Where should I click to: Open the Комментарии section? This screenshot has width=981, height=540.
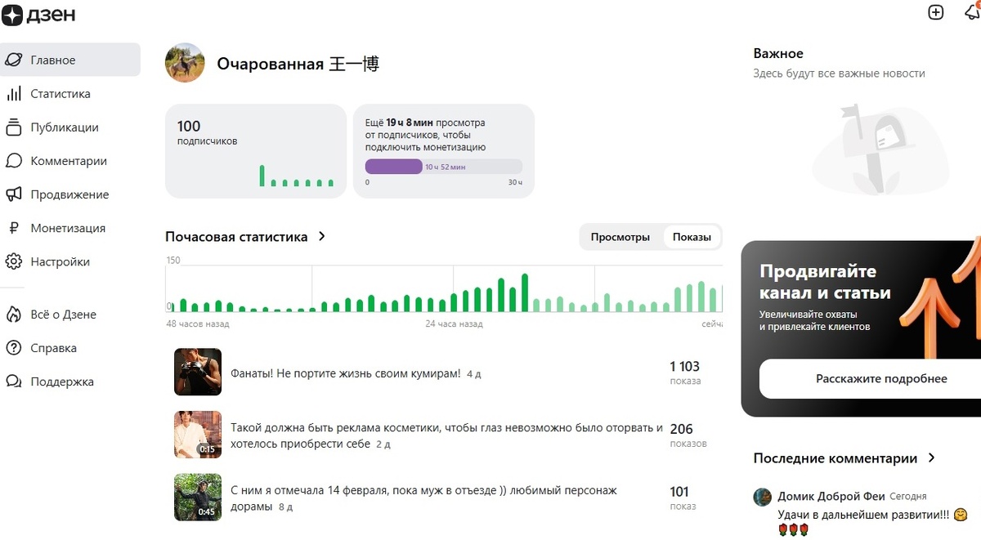point(69,160)
